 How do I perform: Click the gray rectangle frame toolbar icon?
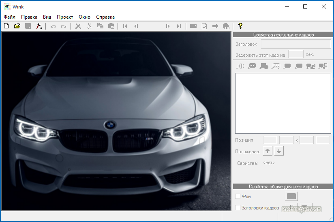click(193, 26)
